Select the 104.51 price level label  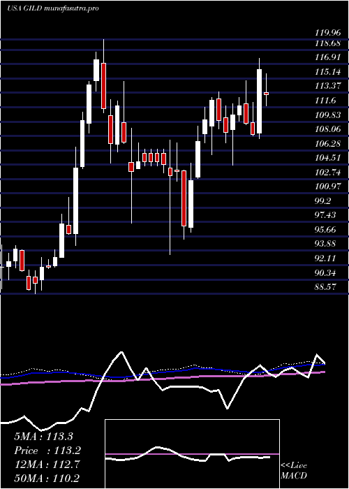tap(327, 158)
